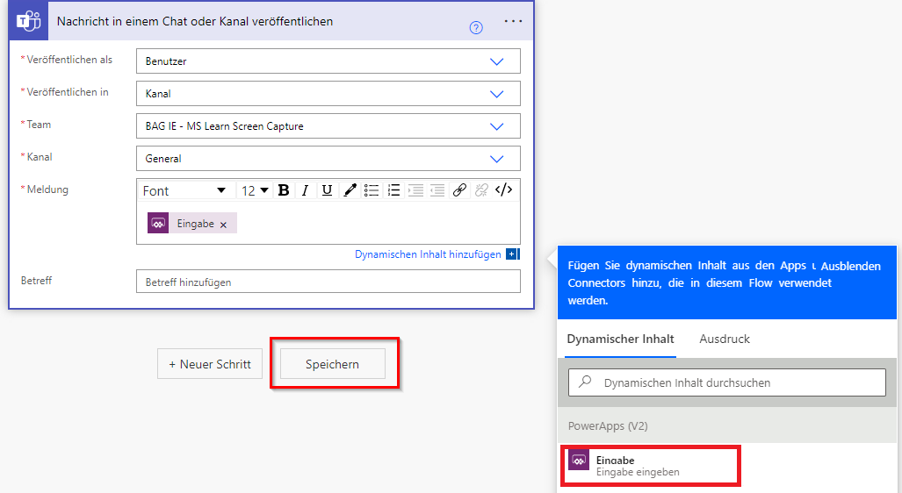Viewport: 902px width, 493px height.
Task: Click the Dynamischen Inhalt durchsuchen search field
Action: click(727, 382)
